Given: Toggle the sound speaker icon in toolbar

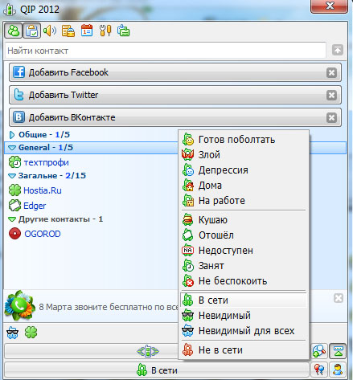Looking at the screenshot, I should [x=50, y=31].
